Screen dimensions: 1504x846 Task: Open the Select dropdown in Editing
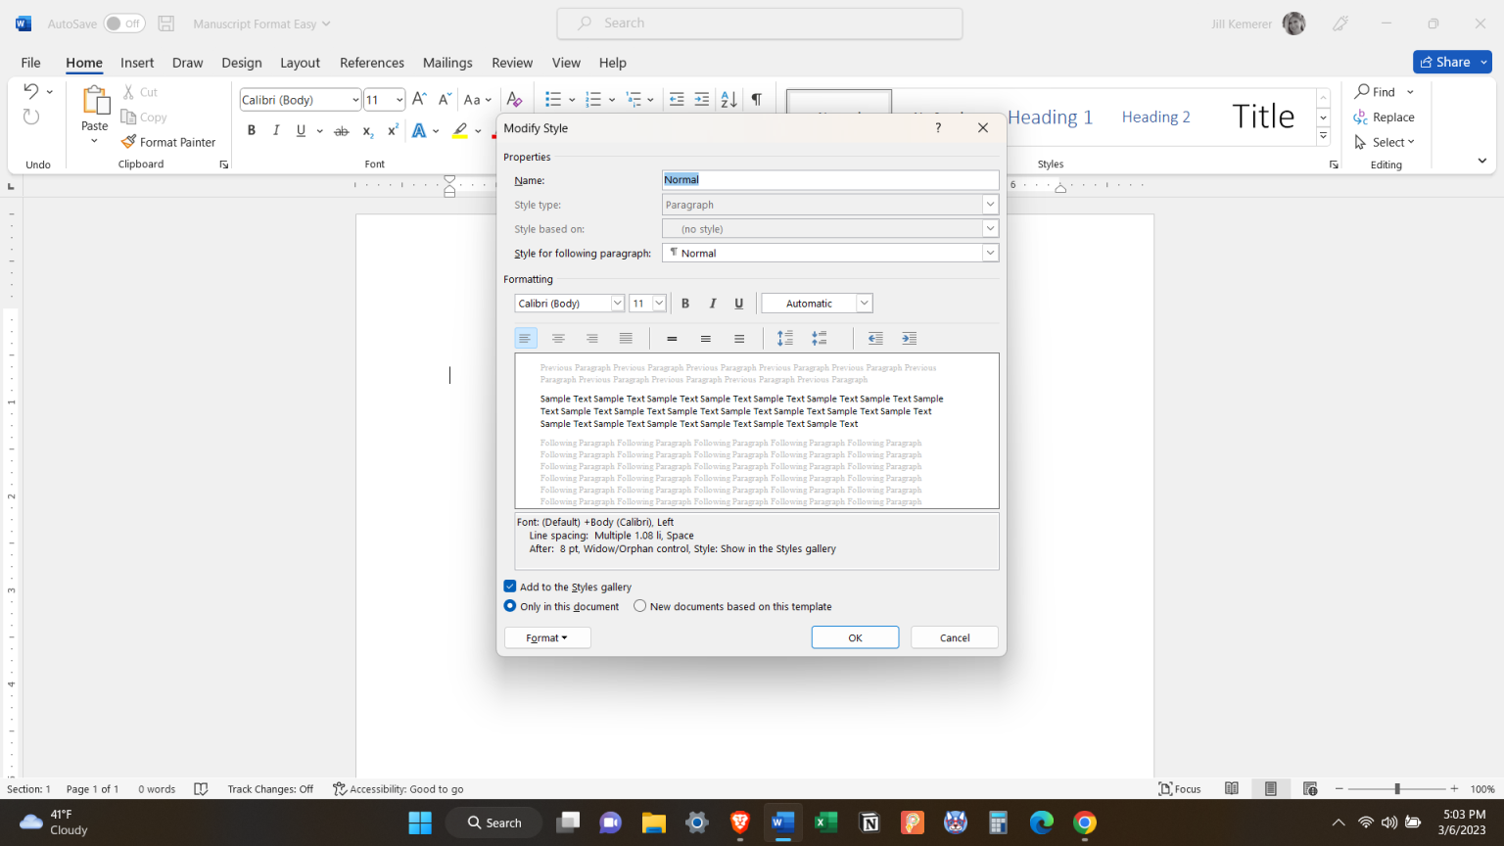coord(1385,142)
